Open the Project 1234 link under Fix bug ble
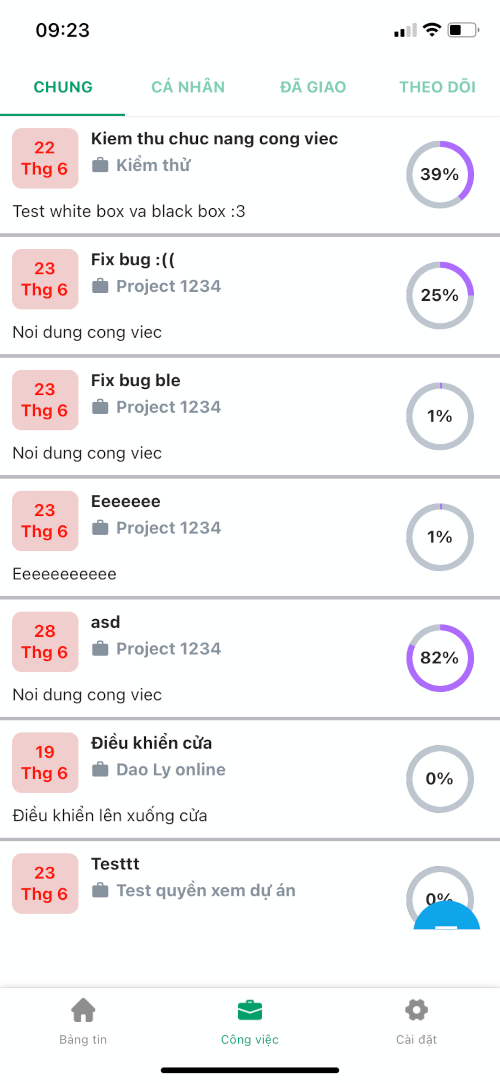 click(168, 407)
